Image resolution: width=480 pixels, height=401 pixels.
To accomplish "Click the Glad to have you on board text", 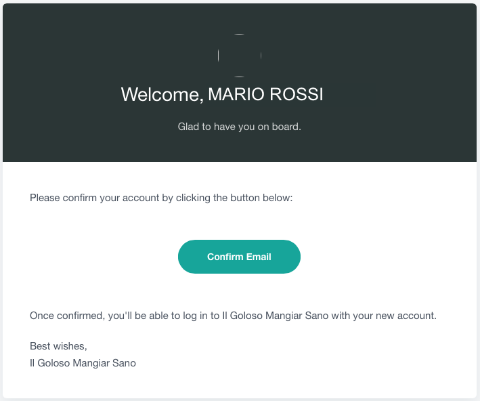I will click(240, 127).
